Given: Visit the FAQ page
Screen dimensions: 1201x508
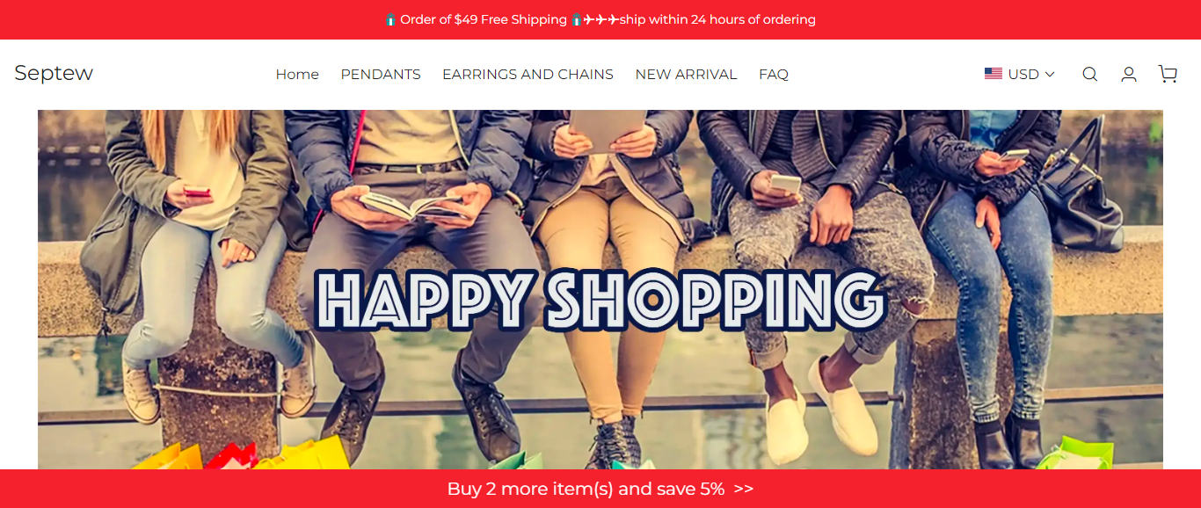Looking at the screenshot, I should [774, 75].
